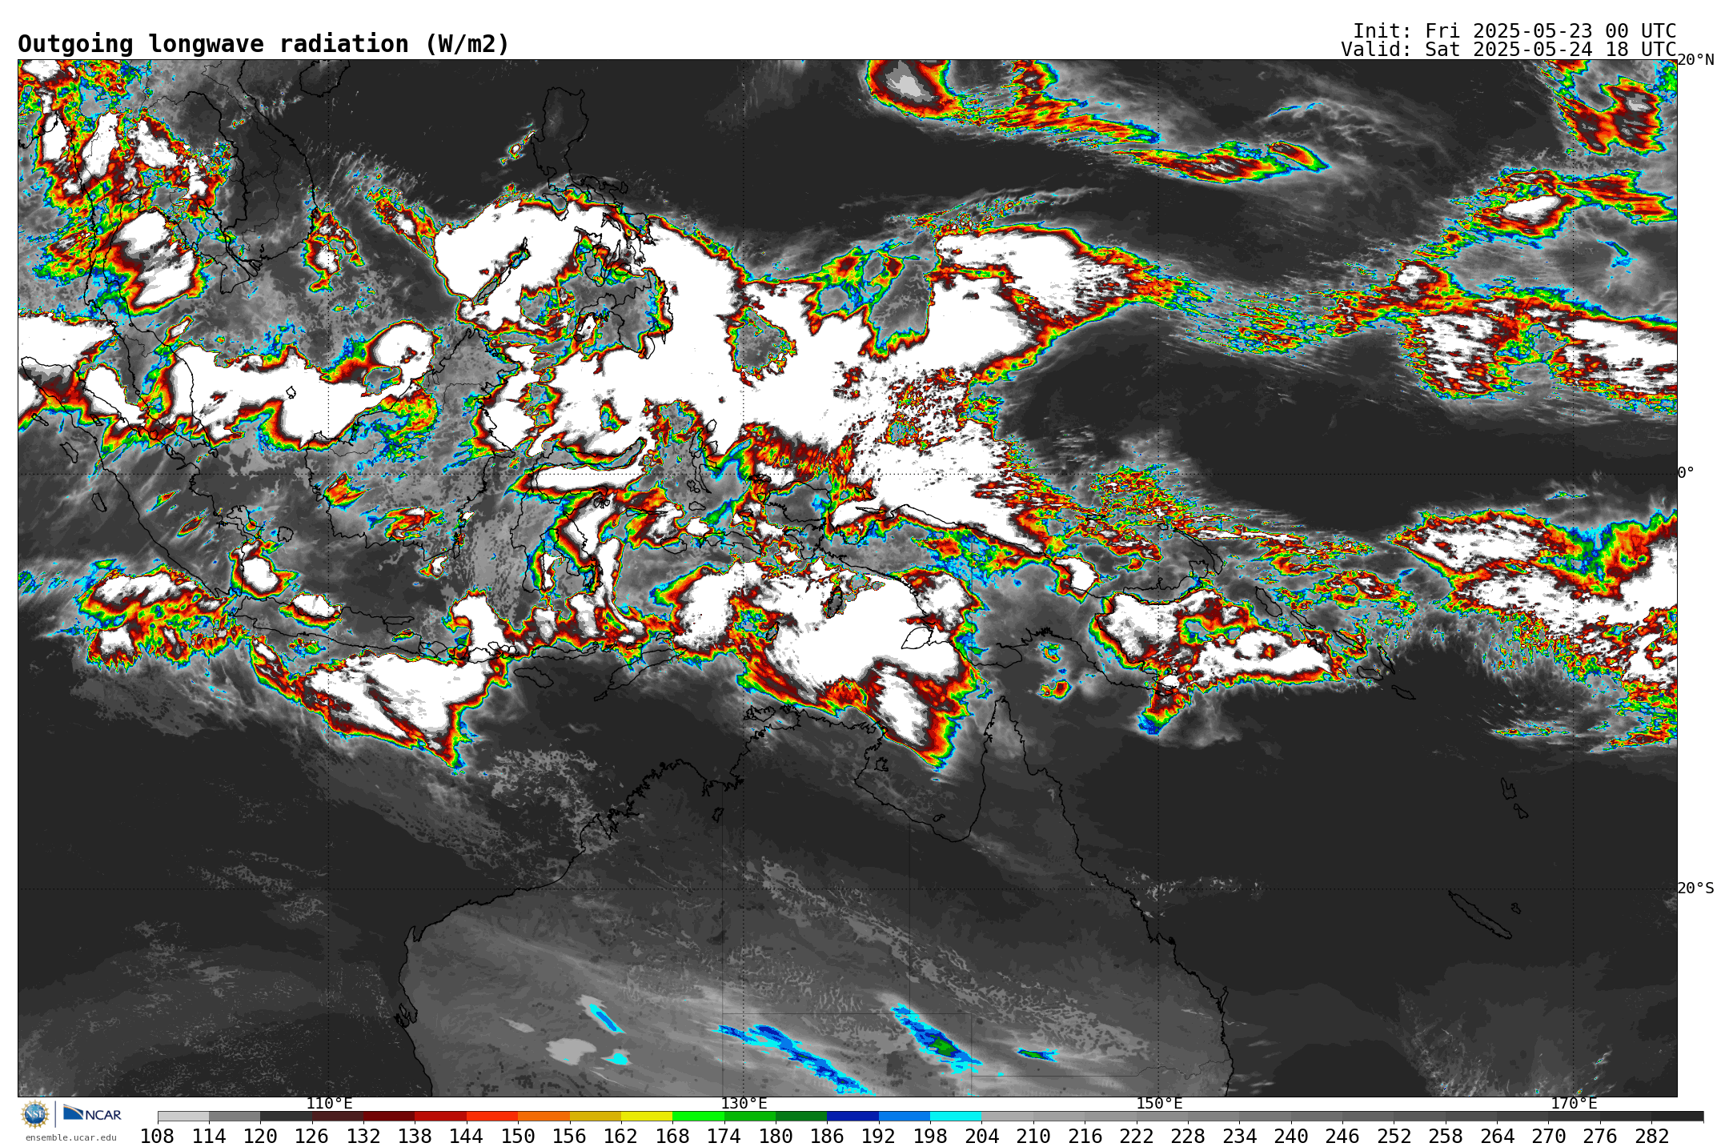Image resolution: width=1729 pixels, height=1147 pixels.
Task: Pick the dark maroon 126–132 colorbar swatch
Action: point(338,1116)
